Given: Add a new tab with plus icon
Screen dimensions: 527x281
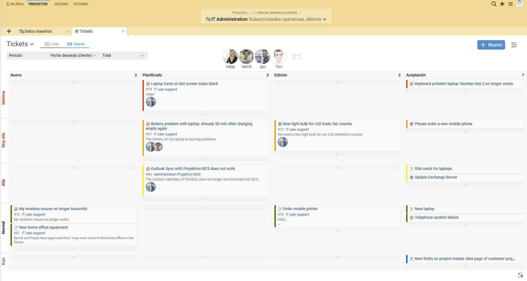Looking at the screenshot, I should [9, 31].
